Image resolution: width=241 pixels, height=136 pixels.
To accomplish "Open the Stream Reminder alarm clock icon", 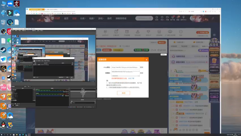I will point(127,32).
